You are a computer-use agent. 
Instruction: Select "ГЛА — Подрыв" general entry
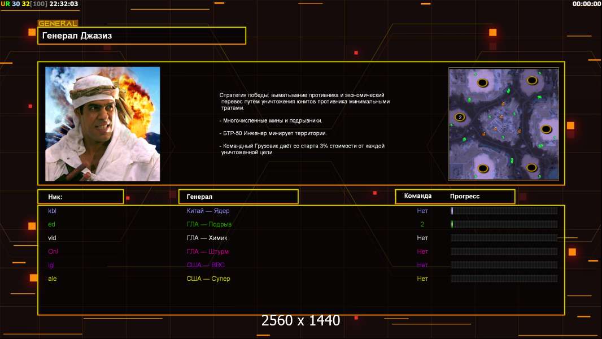point(209,224)
